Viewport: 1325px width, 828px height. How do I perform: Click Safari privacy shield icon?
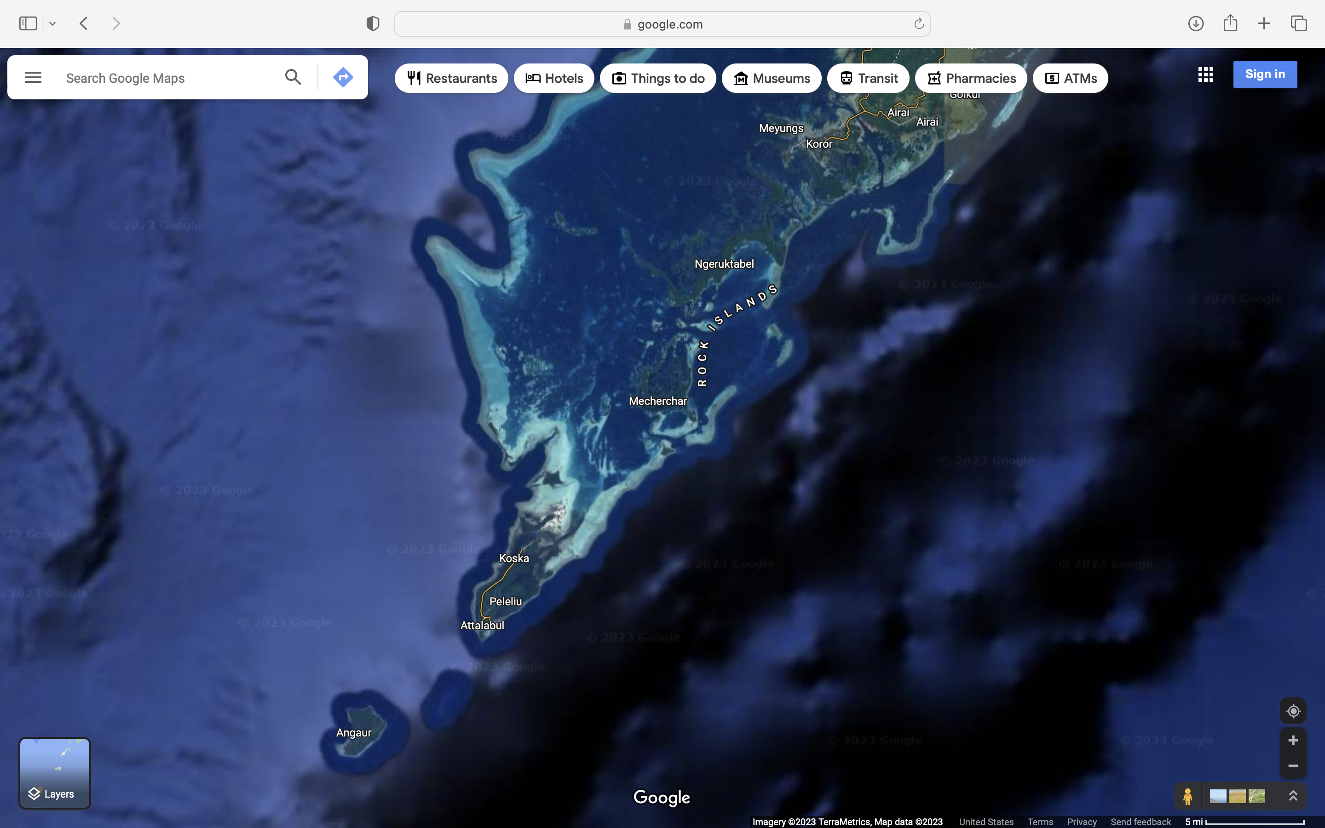pos(373,23)
